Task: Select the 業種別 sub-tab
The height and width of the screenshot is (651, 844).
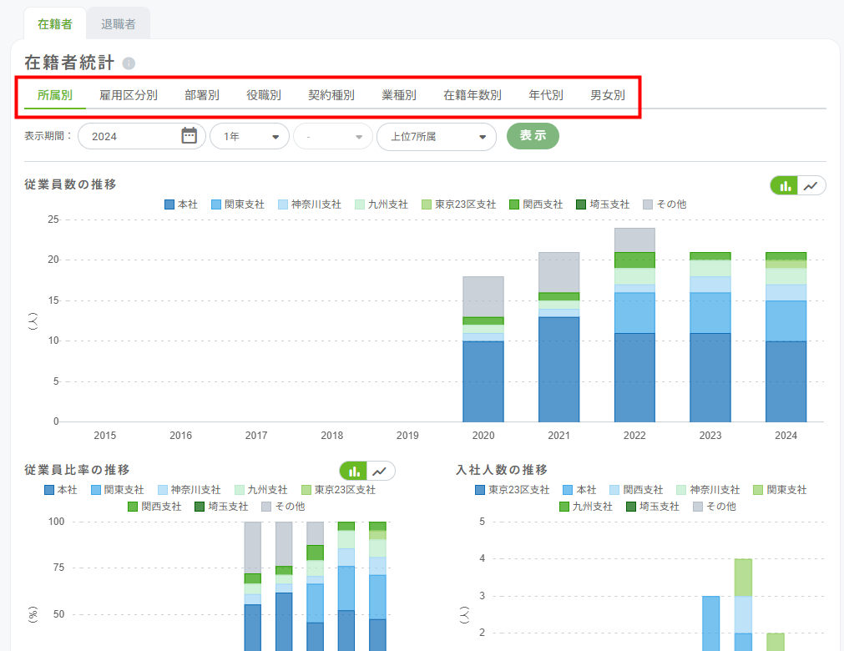Action: pos(399,95)
